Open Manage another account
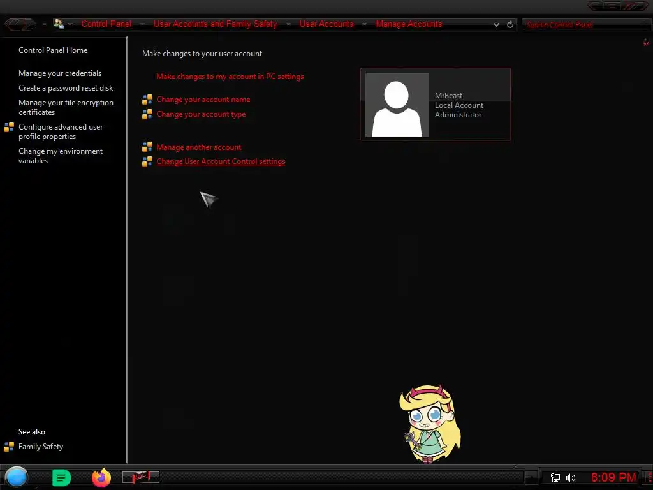The width and height of the screenshot is (653, 490). [x=199, y=147]
